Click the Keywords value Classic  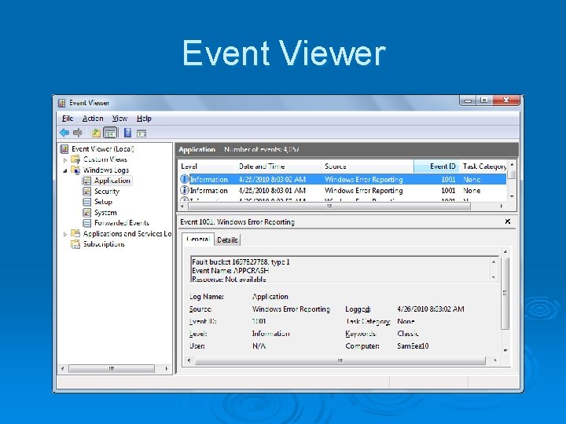point(408,334)
